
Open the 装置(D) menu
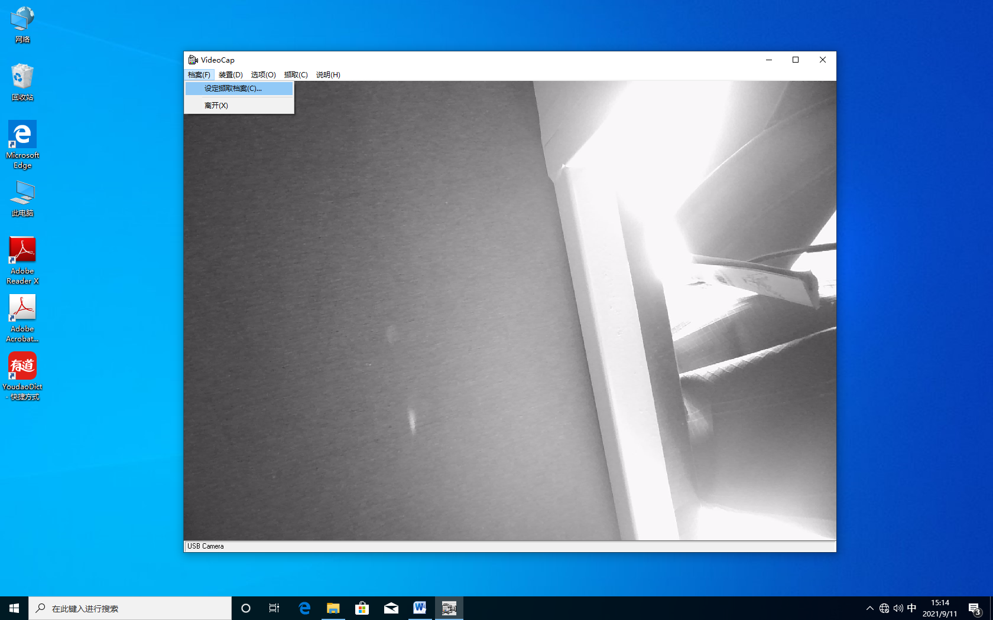[x=231, y=74]
